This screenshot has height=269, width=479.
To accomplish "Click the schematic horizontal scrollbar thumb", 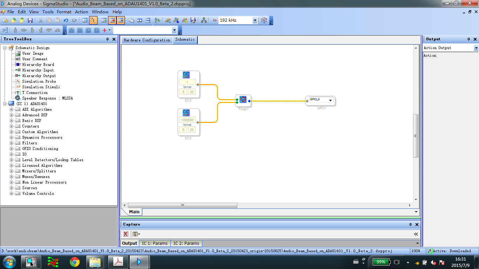I will pyautogui.click(x=182, y=205).
